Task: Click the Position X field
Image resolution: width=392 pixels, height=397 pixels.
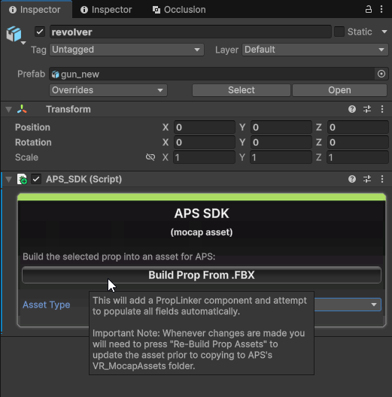Action: coord(204,127)
